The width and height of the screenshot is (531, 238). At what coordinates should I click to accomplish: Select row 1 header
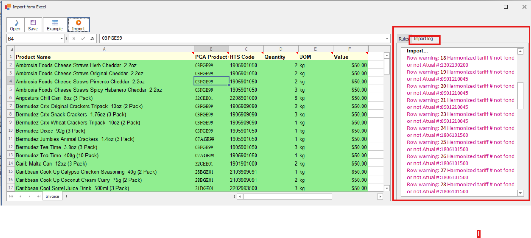point(11,57)
